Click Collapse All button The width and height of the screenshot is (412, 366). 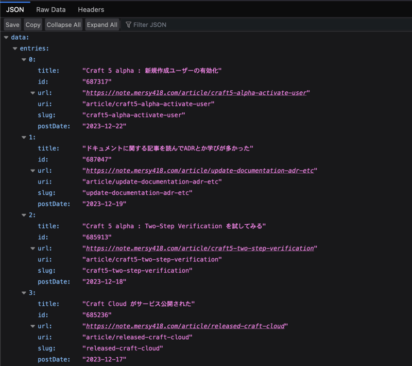tap(63, 25)
